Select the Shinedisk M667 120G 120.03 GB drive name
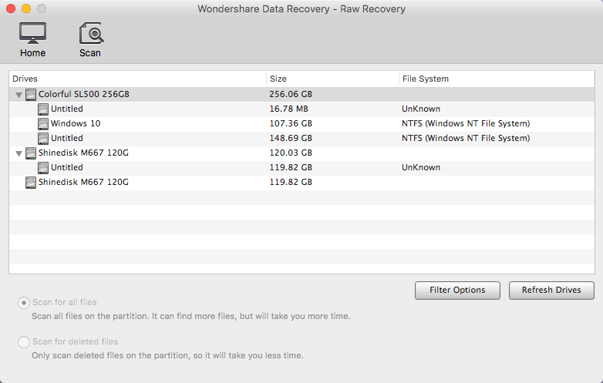Image resolution: width=603 pixels, height=383 pixels. click(83, 153)
